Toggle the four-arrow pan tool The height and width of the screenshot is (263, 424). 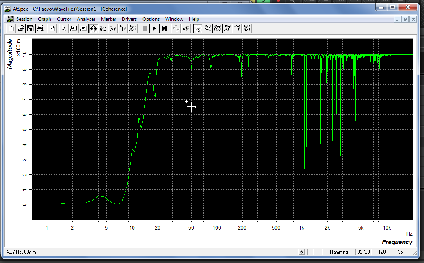93,28
